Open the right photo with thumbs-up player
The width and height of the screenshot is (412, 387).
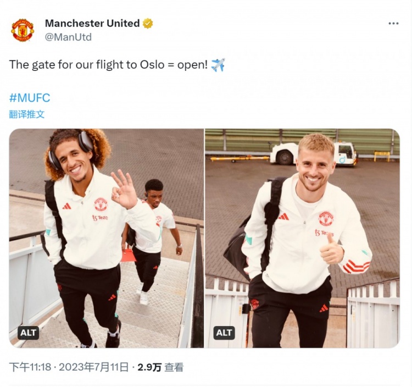[303, 238]
